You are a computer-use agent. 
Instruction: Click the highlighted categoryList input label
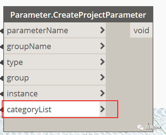tap(29, 109)
